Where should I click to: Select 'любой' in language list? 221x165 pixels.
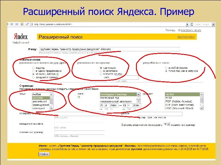[x=41, y=94]
